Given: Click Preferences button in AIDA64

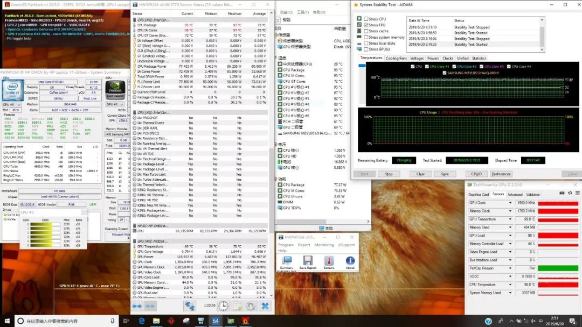Looking at the screenshot, I should pos(501,174).
